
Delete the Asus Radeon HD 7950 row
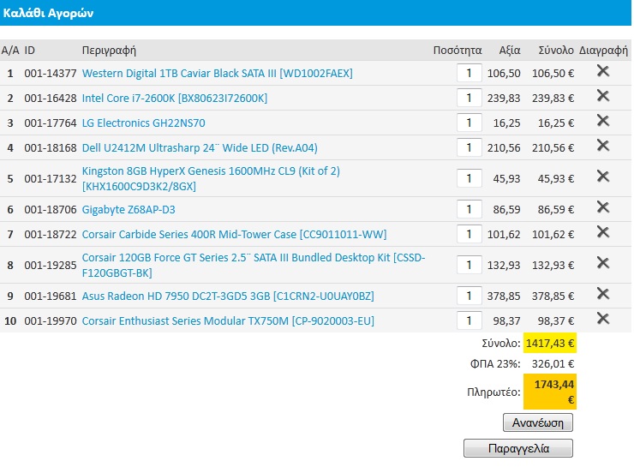coord(603,294)
